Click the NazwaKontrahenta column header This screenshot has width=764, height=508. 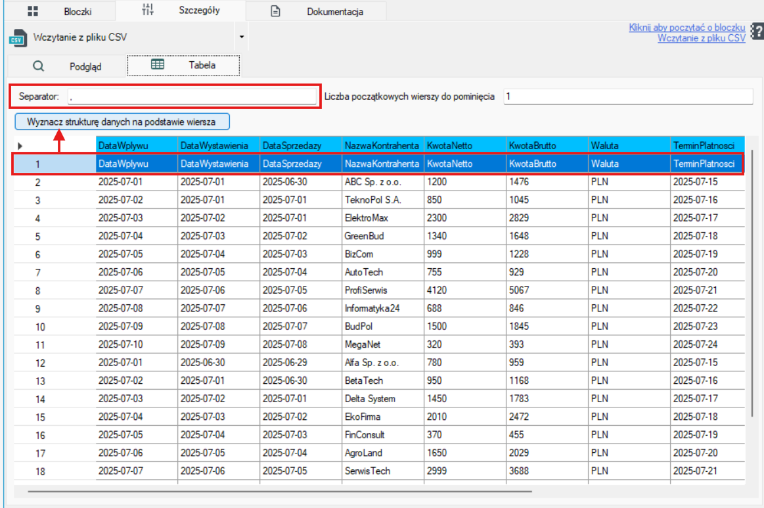point(383,145)
